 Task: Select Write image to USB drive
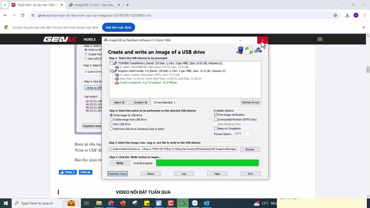click(111, 115)
